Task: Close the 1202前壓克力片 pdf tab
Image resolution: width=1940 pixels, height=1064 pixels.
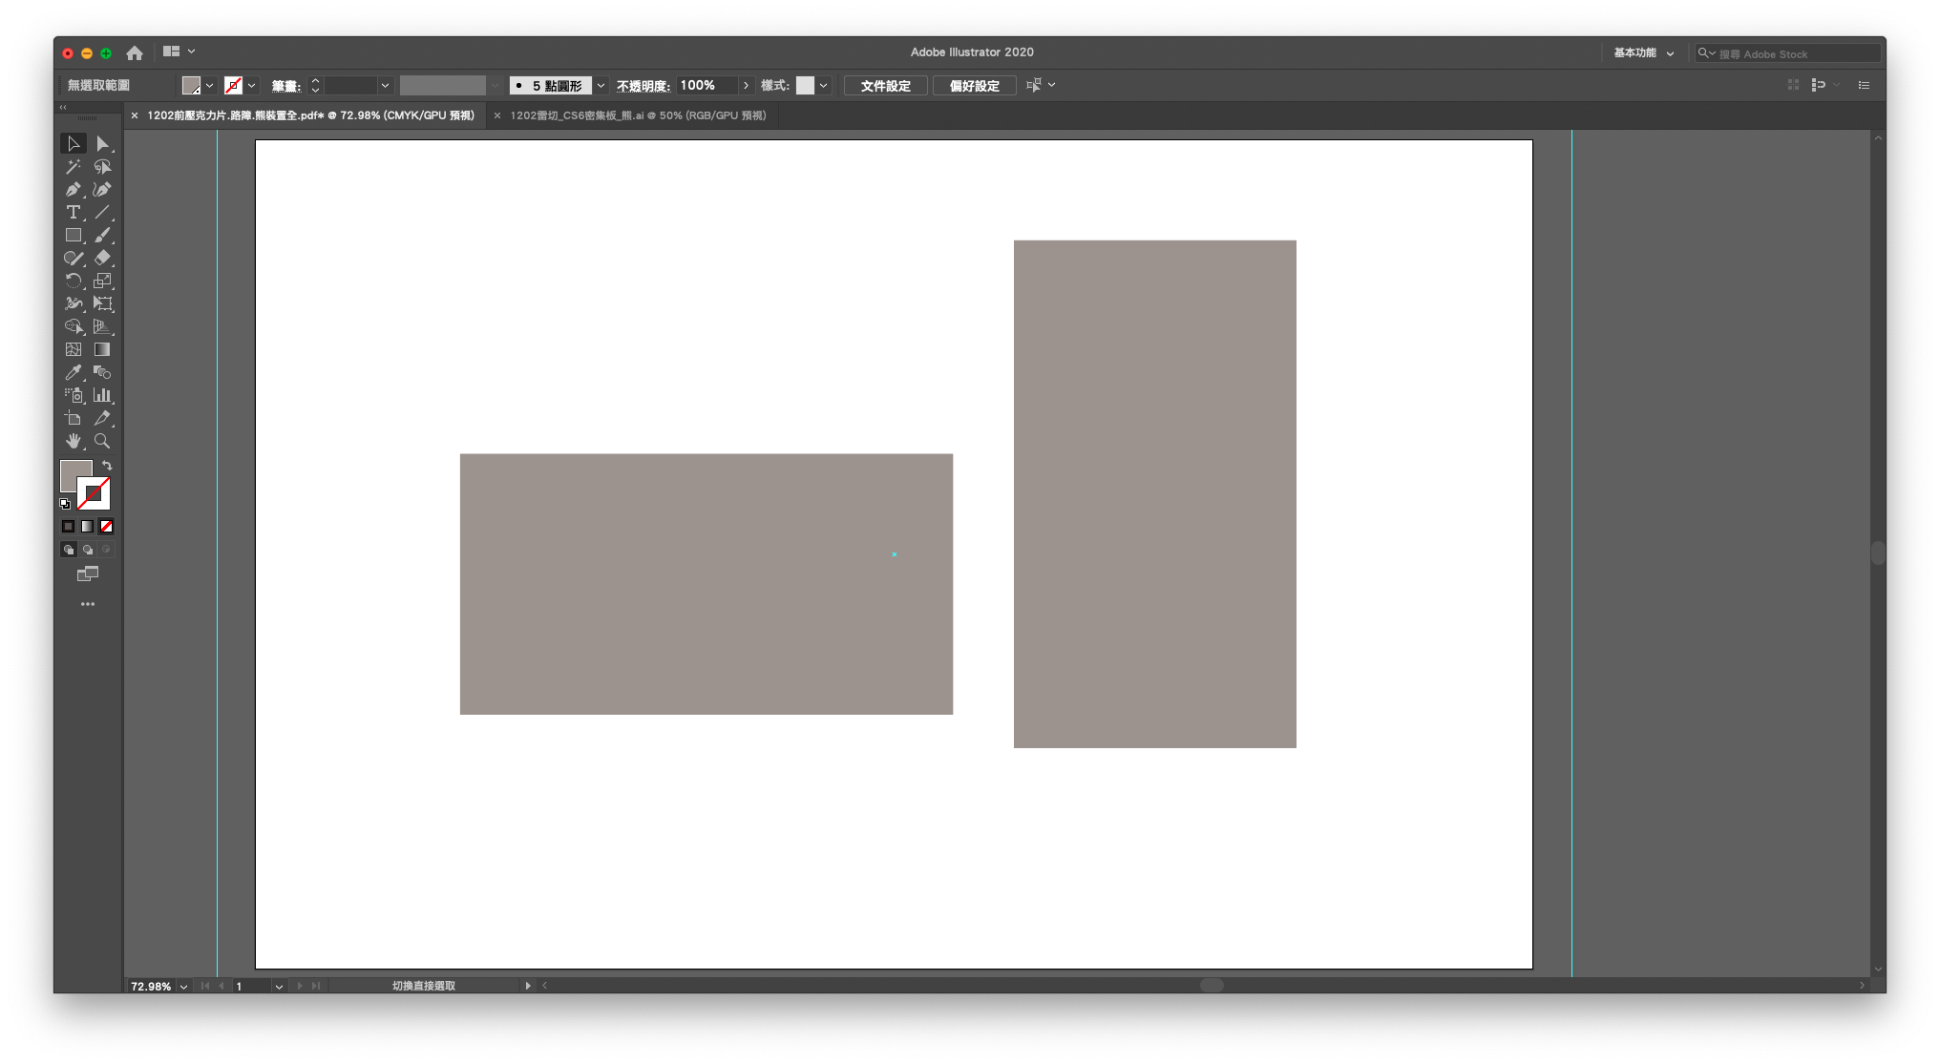Action: pyautogui.click(x=135, y=115)
